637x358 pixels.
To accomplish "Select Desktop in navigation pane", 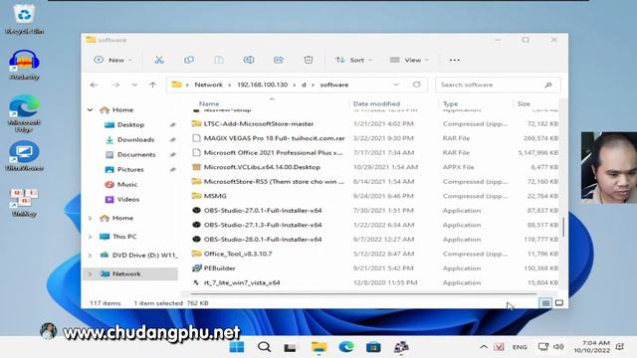I will coord(130,125).
